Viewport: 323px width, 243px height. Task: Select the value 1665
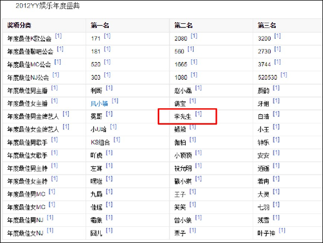pos(181,65)
